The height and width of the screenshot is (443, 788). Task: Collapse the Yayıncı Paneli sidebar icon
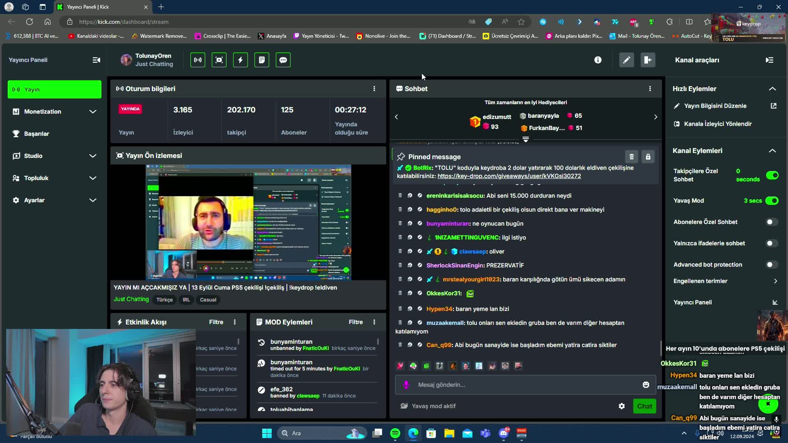click(96, 60)
